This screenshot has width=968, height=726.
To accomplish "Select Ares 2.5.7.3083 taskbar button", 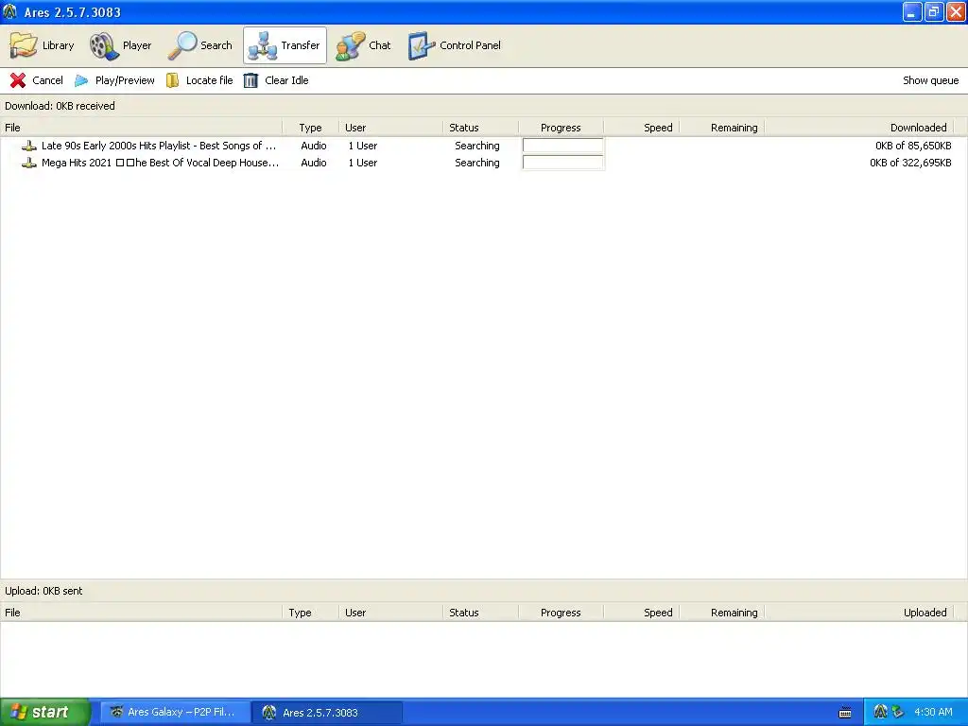I will (x=328, y=712).
